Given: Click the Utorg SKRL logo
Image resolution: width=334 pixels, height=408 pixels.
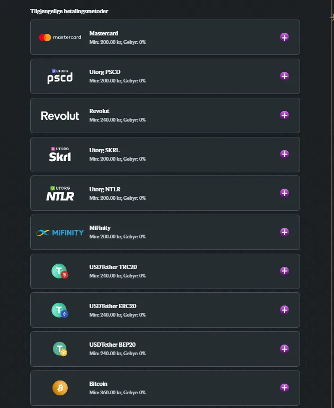Looking at the screenshot, I should pyautogui.click(x=60, y=154).
